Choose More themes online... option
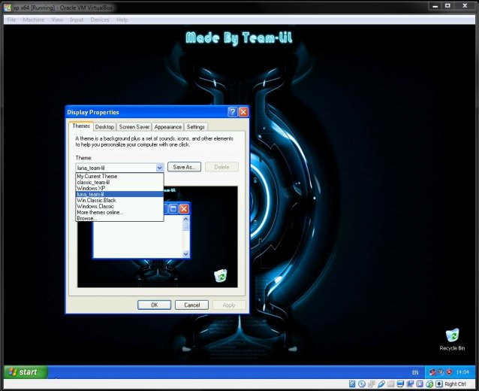This screenshot has height=391, width=479. pos(119,212)
